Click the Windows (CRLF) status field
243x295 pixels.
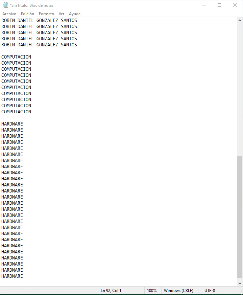pos(178,291)
